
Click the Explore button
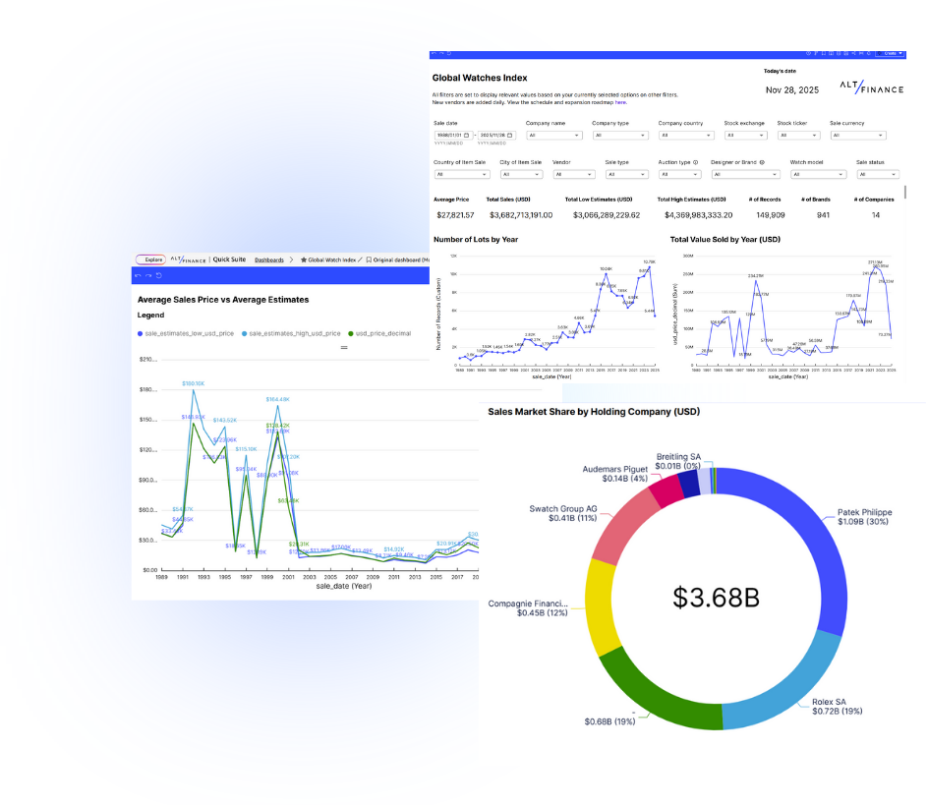(150, 260)
